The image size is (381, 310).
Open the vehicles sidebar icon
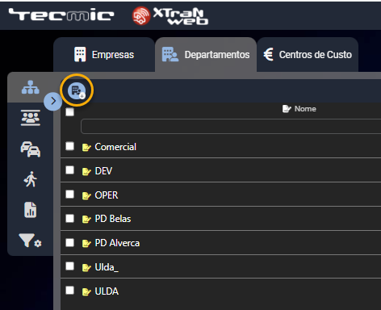coord(31,149)
